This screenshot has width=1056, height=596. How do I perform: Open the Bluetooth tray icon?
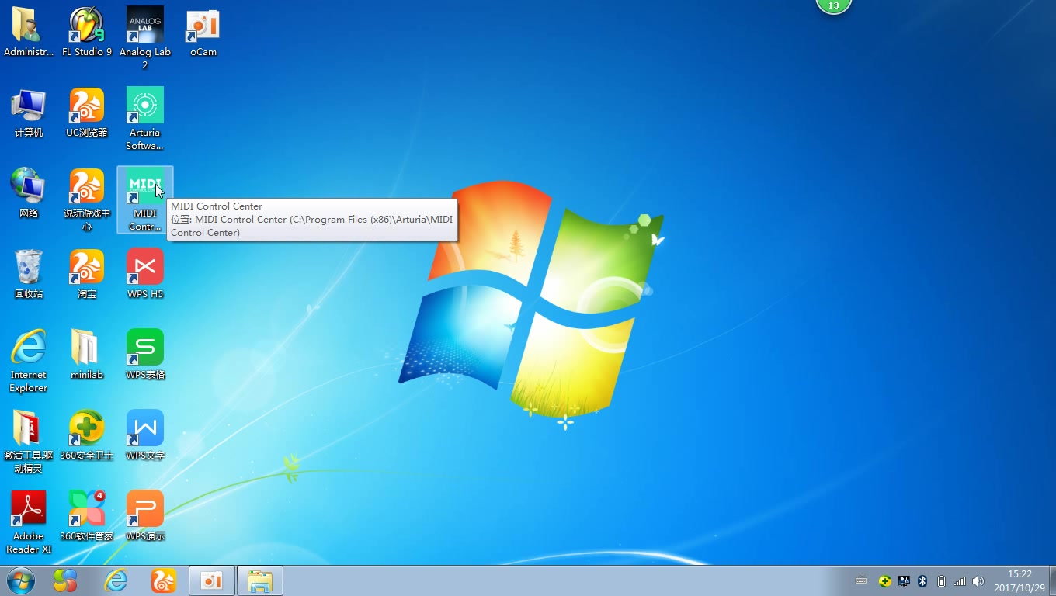(922, 580)
